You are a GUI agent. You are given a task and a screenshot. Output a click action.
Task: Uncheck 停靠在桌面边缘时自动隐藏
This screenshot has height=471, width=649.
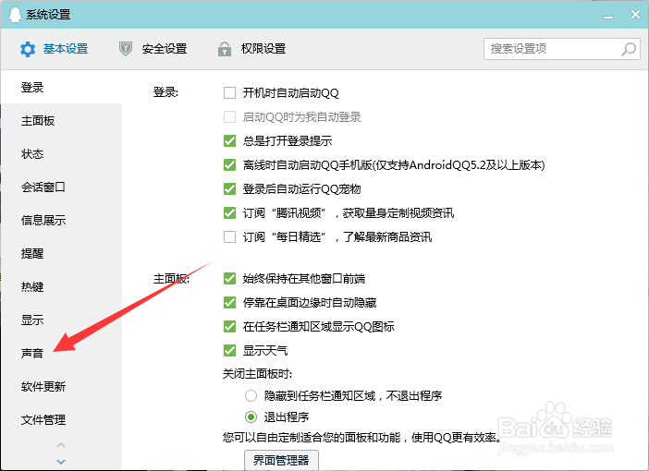pyautogui.click(x=229, y=302)
